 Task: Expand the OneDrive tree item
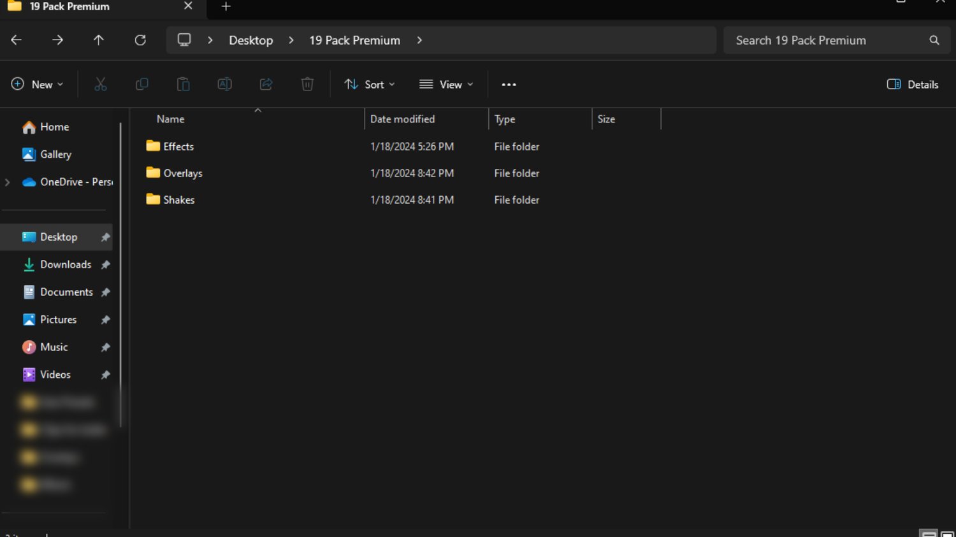click(x=8, y=182)
